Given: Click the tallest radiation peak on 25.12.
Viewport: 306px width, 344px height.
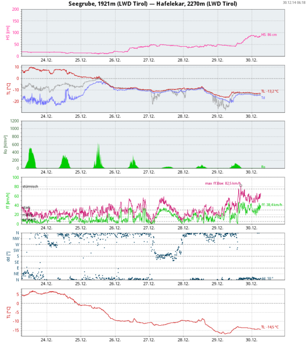Looking at the screenshot, I should (x=98, y=145).
